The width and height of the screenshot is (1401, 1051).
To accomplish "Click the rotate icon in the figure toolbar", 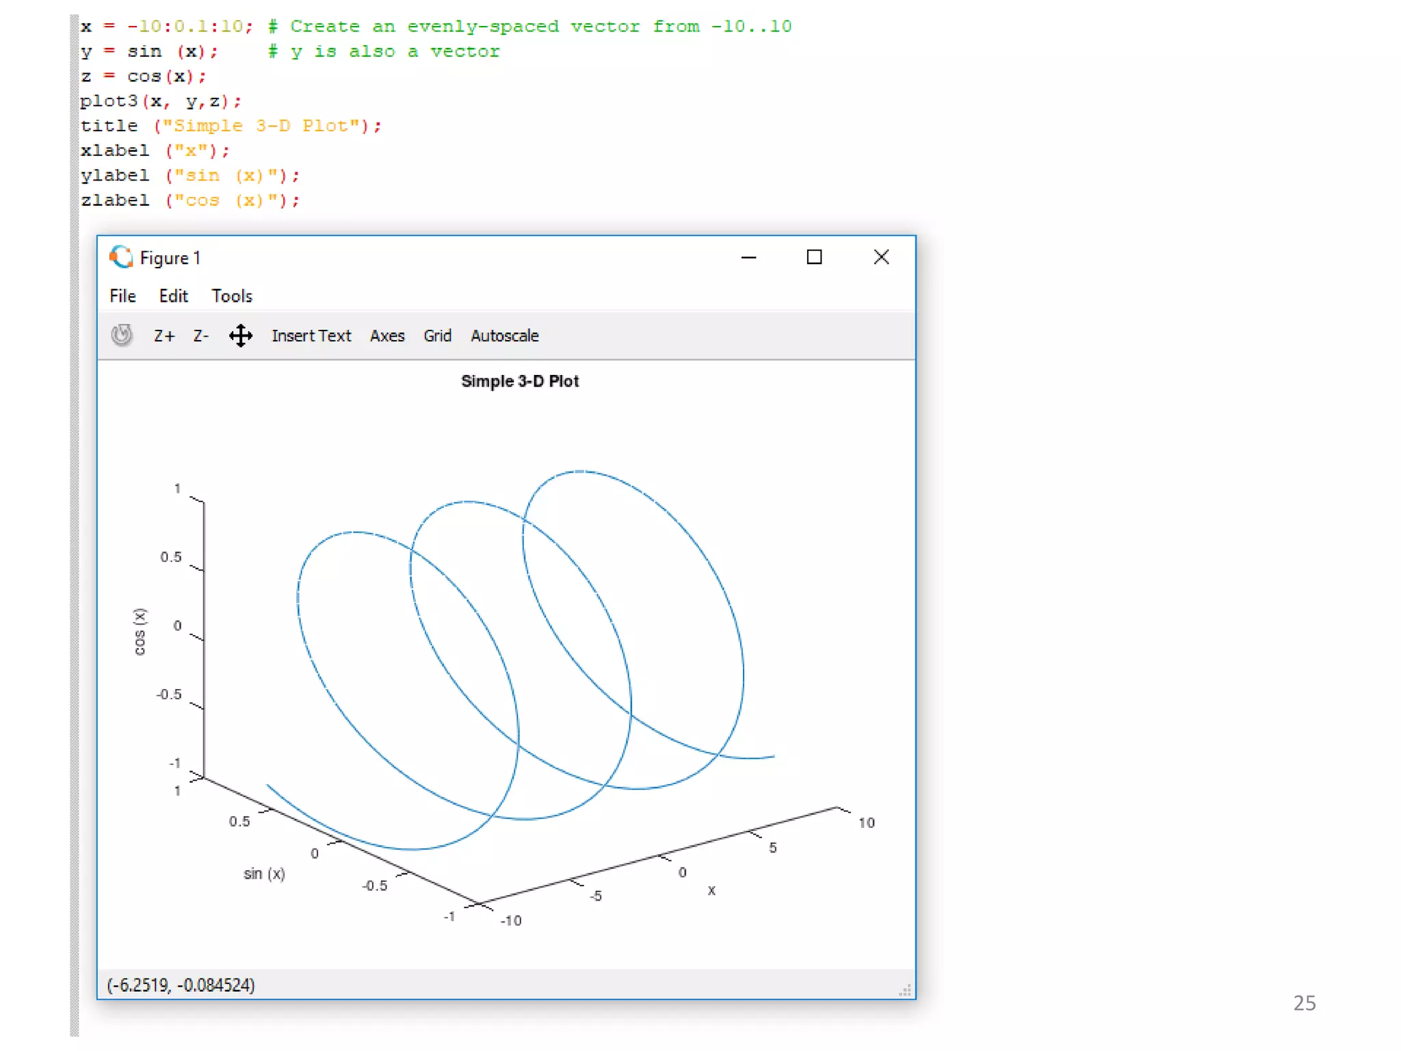I will click(122, 335).
